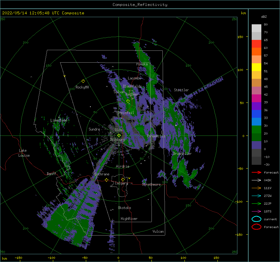
Task: Click the white plus marker north of Drumheller
Action: [176, 125]
